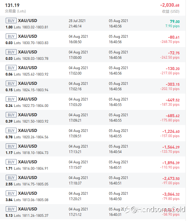Viewport: 187px width, 221px height.
Task: Click the price range 1824.15-1803.94
Action: [35, 90]
